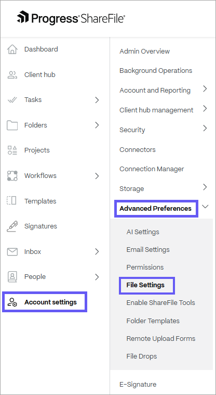216x395 pixels.
Task: Click the Inbox envelope icon
Action: click(12, 252)
